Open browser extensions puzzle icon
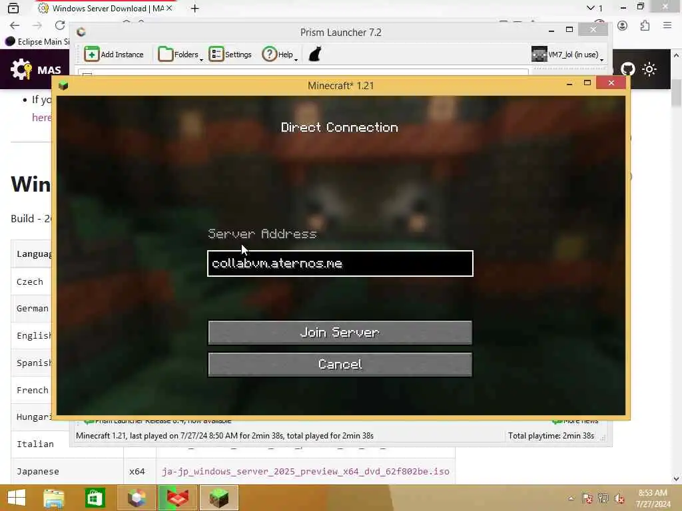This screenshot has width=682, height=511. pyautogui.click(x=645, y=25)
